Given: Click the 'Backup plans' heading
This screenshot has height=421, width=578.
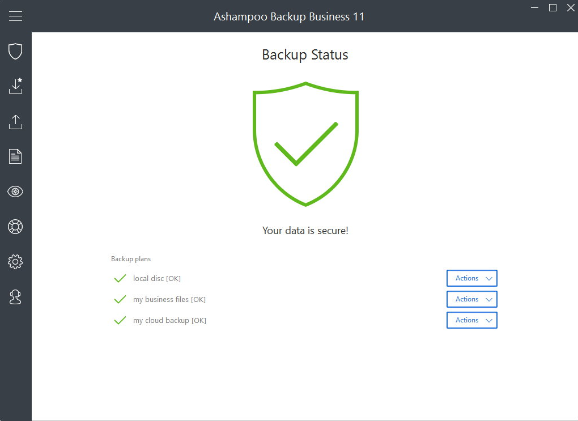Looking at the screenshot, I should pyautogui.click(x=131, y=259).
